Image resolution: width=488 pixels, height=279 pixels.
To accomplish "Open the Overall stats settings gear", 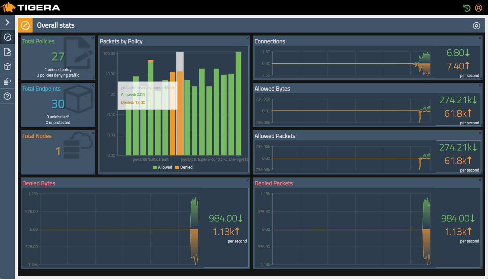I will 476,26.
